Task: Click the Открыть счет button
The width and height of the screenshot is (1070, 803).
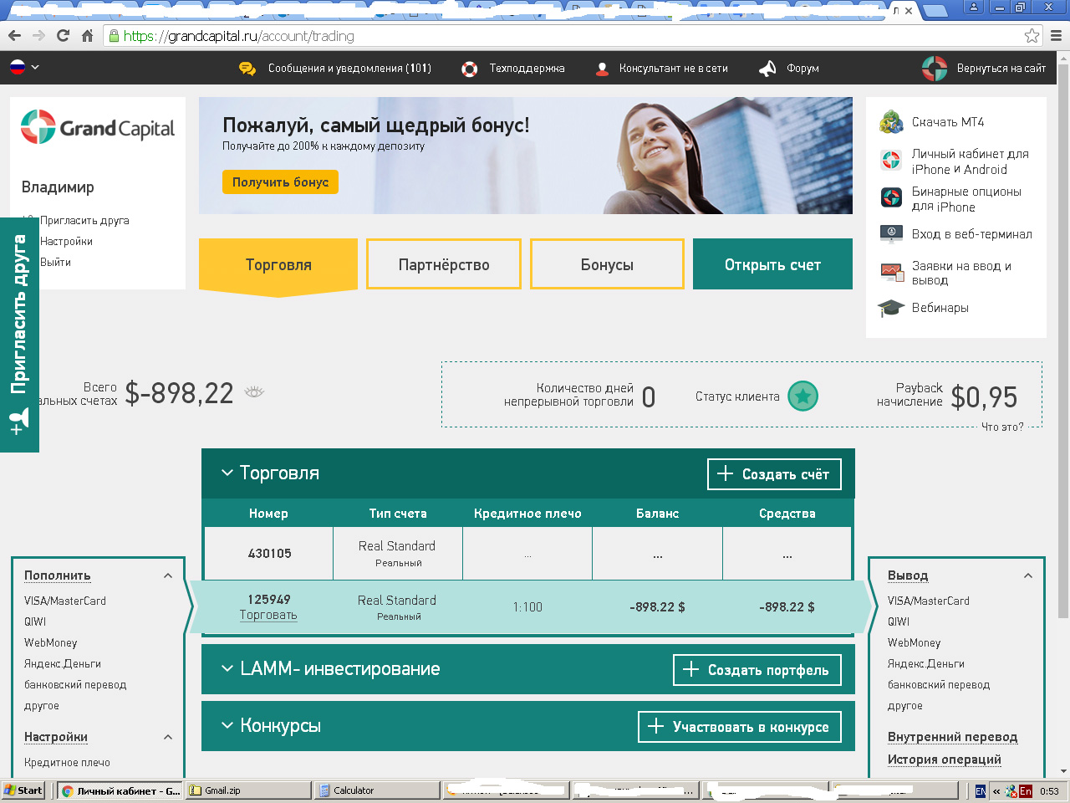Action: click(x=772, y=264)
